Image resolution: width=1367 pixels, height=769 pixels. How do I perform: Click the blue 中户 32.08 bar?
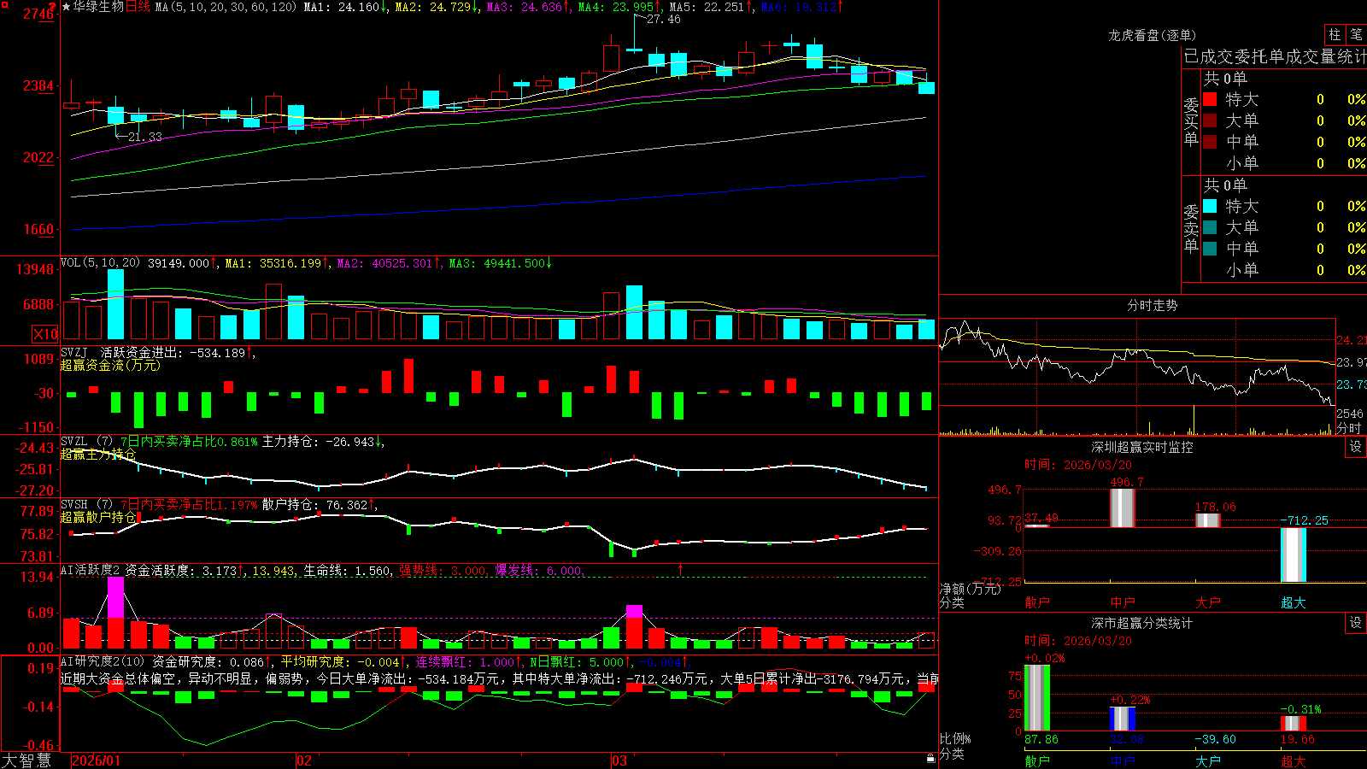pos(1123,719)
